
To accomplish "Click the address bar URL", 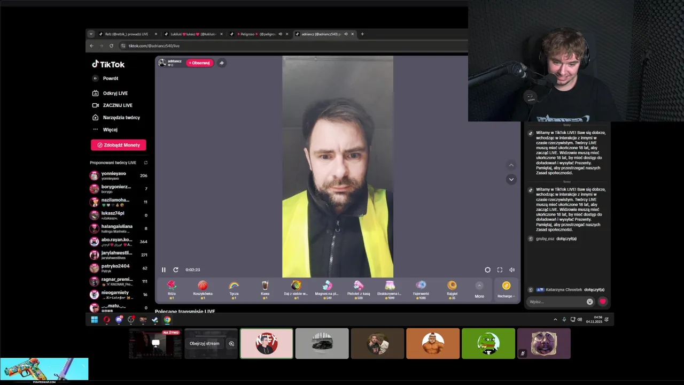I will coord(154,46).
